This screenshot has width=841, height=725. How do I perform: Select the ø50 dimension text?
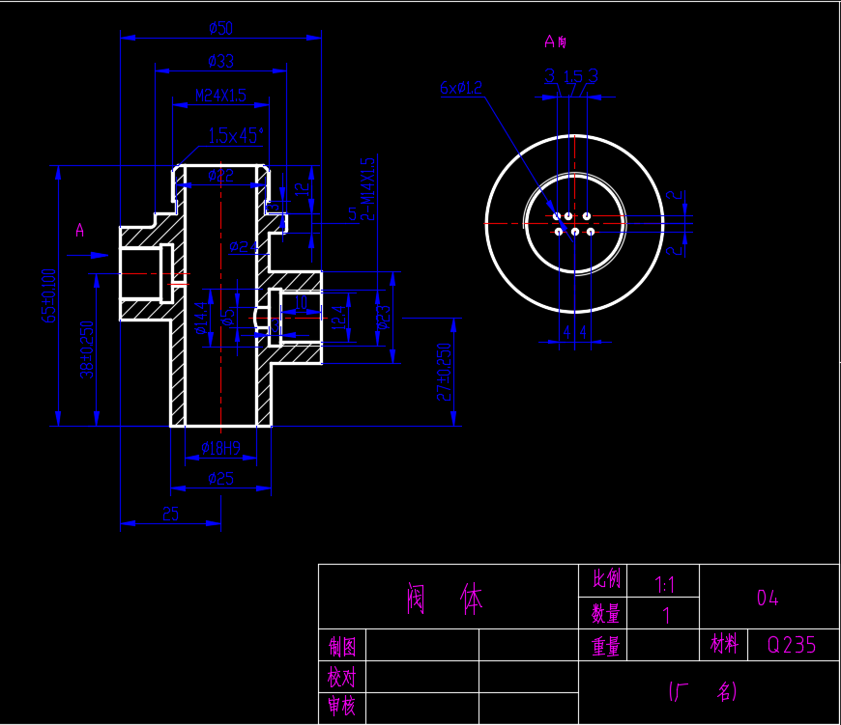(x=221, y=28)
